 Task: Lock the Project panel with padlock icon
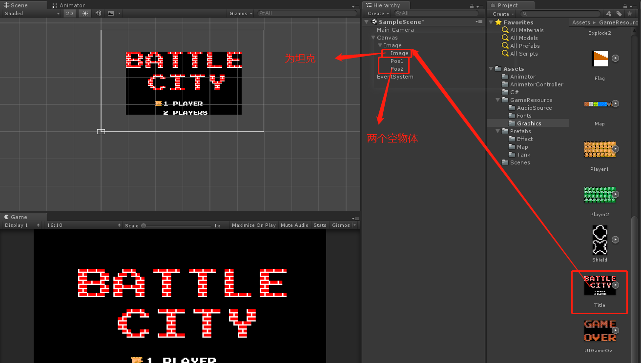[x=625, y=6]
